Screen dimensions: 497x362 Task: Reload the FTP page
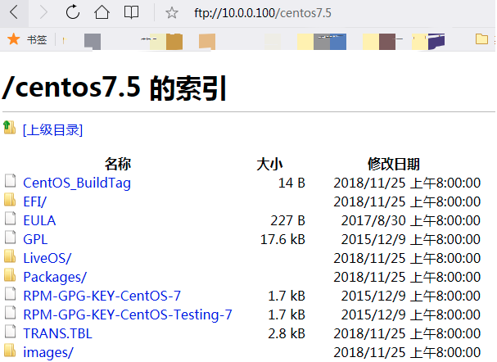coord(73,12)
